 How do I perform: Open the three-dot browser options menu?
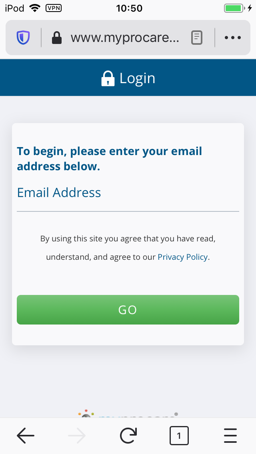click(232, 37)
